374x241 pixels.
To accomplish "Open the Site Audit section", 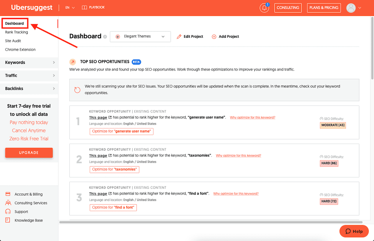I will click(x=13, y=40).
